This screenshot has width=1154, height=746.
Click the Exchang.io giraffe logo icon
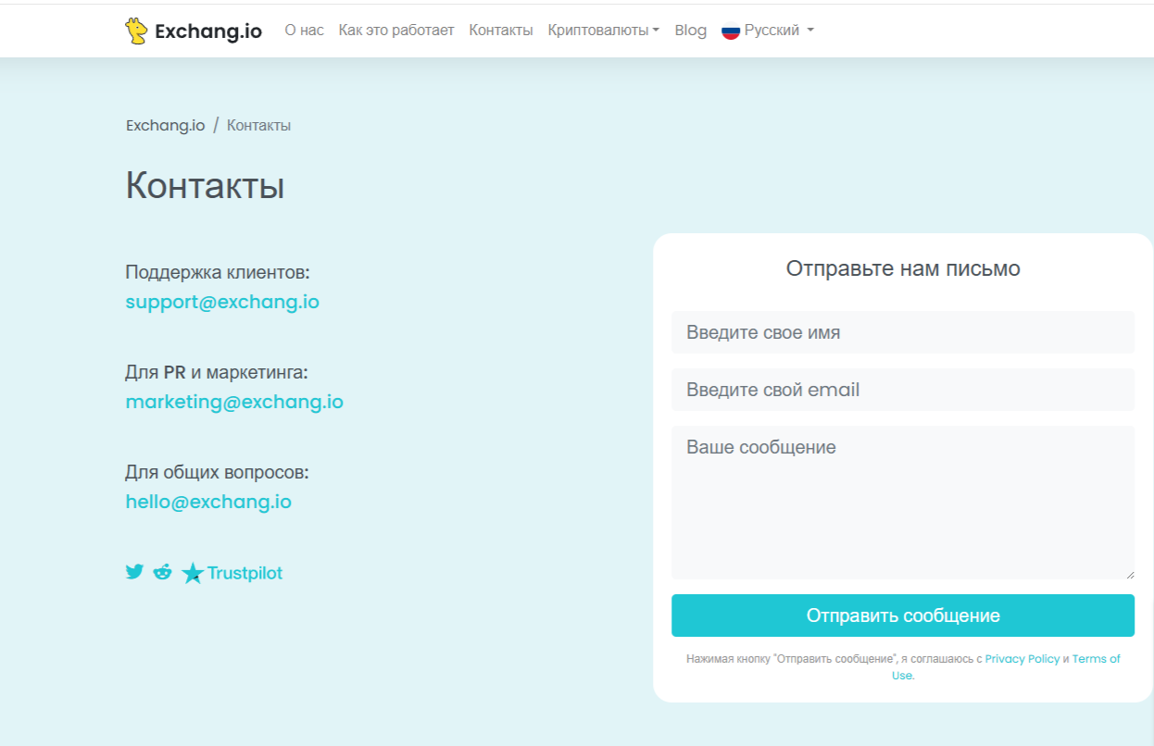pos(138,30)
